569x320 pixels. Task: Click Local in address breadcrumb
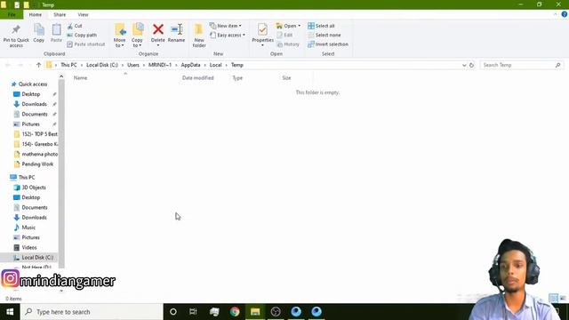[215, 65]
